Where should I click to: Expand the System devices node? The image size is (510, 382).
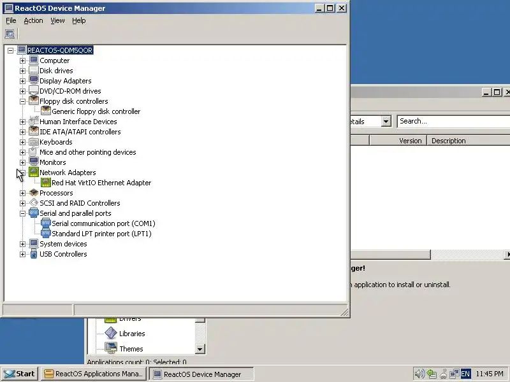coord(22,244)
